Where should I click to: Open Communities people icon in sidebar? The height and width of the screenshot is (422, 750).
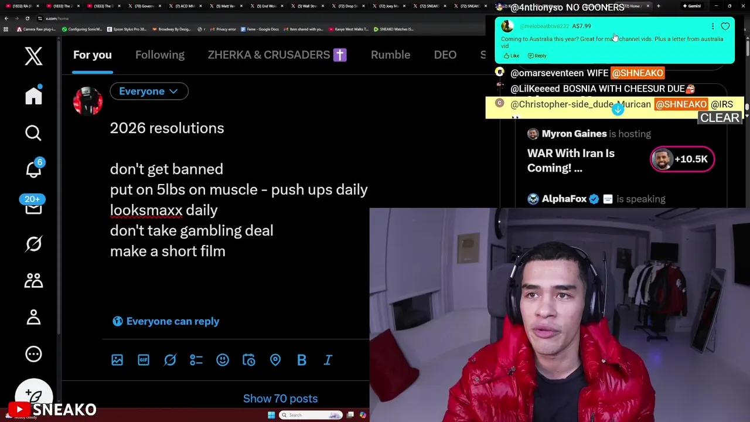[x=33, y=280]
